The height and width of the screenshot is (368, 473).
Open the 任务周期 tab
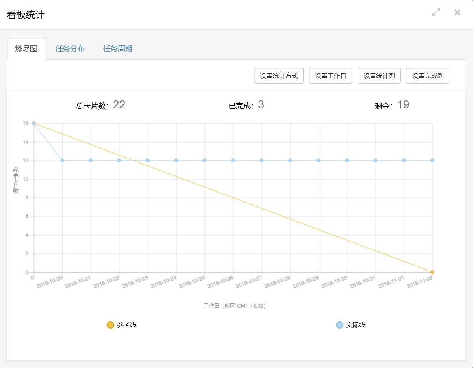(118, 49)
